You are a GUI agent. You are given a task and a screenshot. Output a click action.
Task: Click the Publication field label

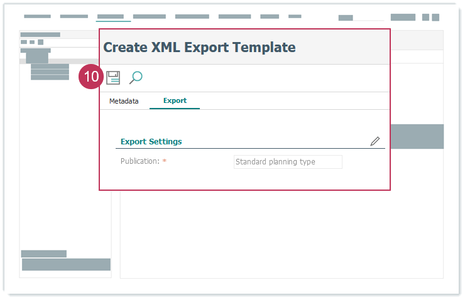click(x=140, y=161)
